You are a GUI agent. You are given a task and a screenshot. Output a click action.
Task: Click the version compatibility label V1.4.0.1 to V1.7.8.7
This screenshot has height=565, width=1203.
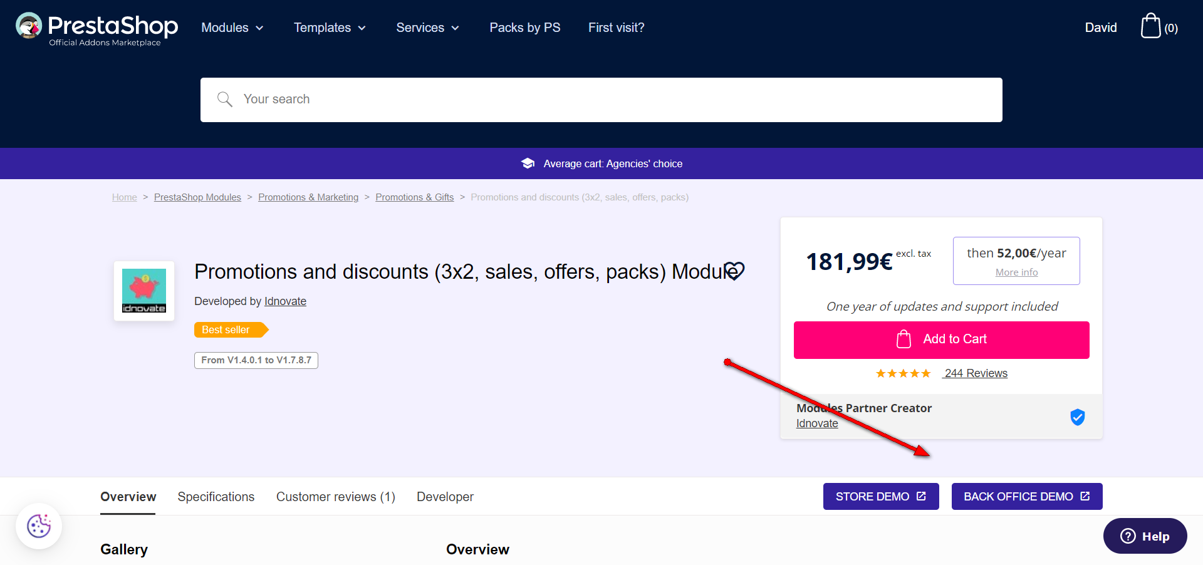(256, 360)
